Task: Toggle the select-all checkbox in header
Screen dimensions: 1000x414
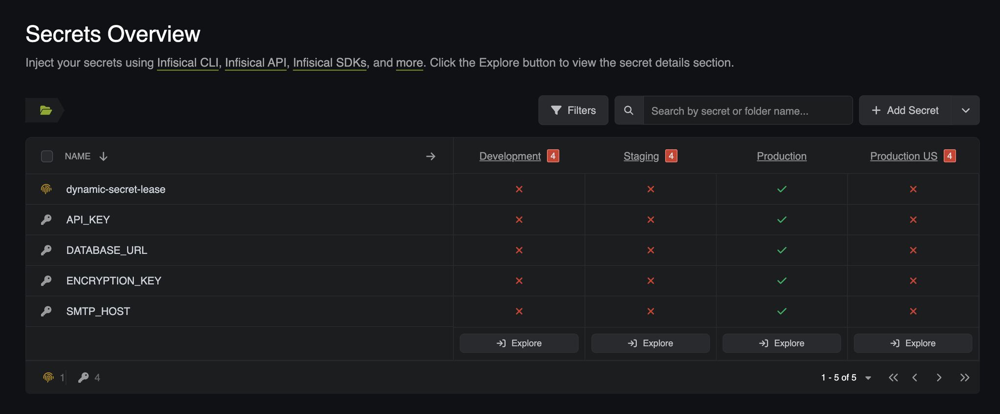Action: (x=47, y=156)
